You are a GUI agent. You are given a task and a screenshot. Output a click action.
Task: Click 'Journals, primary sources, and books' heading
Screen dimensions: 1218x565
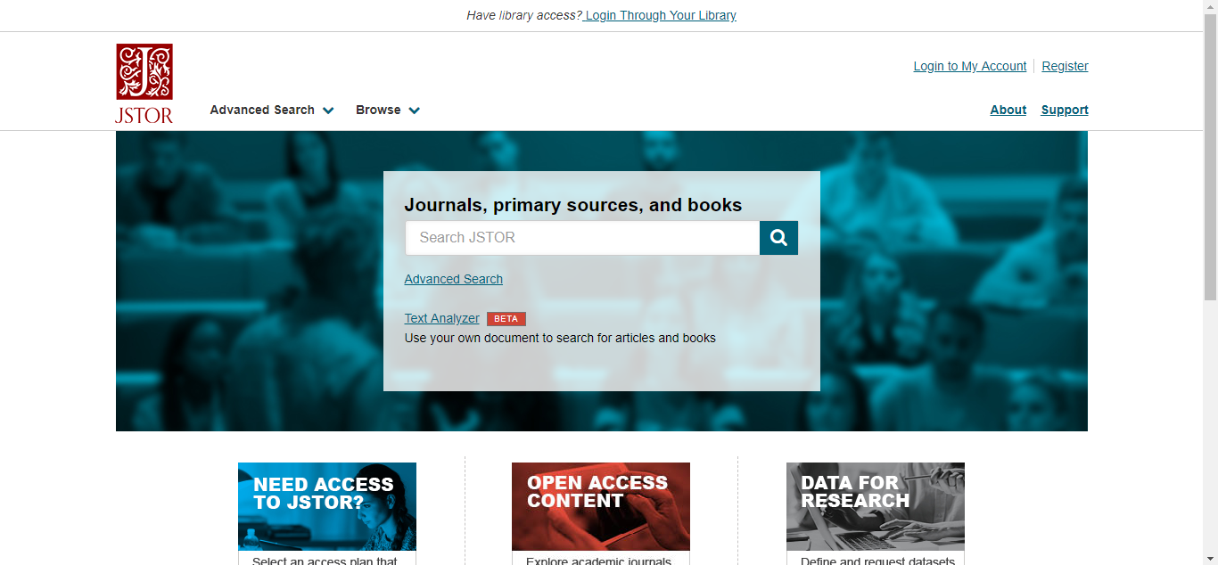click(x=573, y=205)
